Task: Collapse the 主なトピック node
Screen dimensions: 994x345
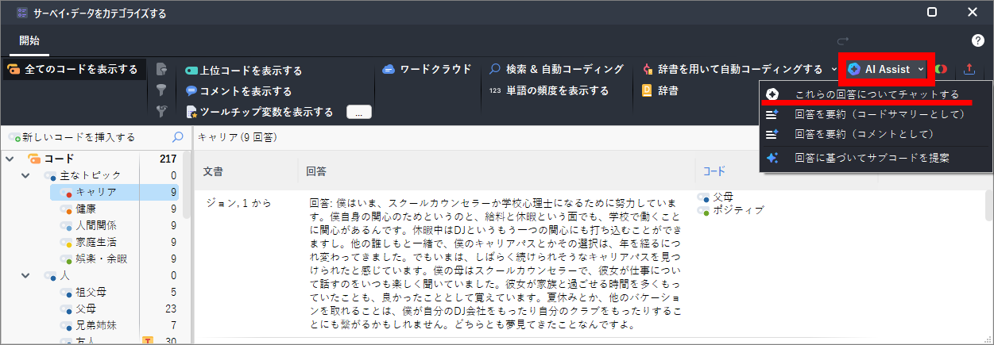Action: [26, 175]
